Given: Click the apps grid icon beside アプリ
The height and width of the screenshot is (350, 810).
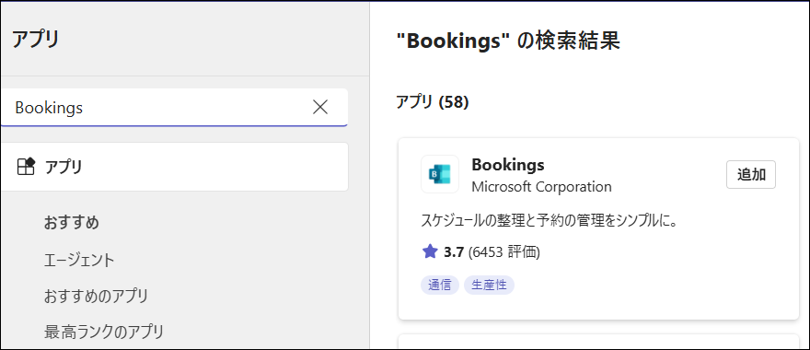Looking at the screenshot, I should pyautogui.click(x=26, y=167).
